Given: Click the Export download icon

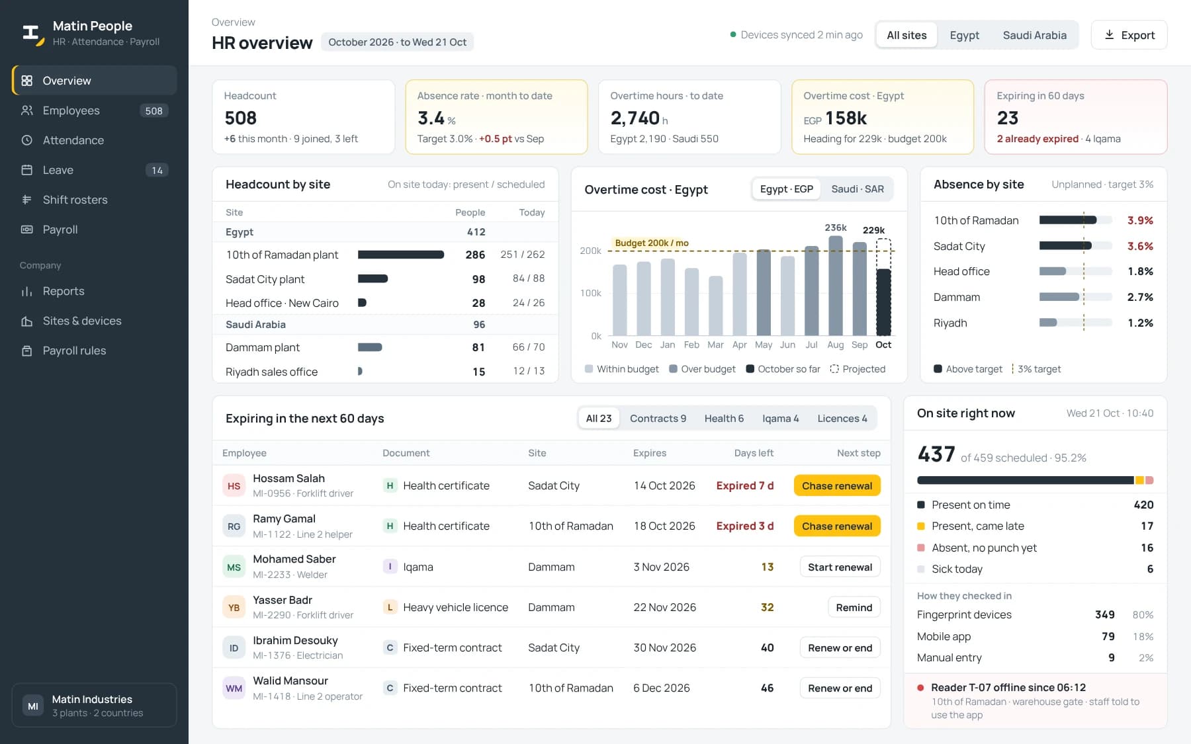Looking at the screenshot, I should (1110, 35).
